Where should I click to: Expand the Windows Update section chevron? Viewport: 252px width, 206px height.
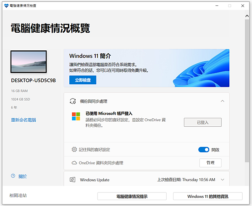tap(223, 180)
